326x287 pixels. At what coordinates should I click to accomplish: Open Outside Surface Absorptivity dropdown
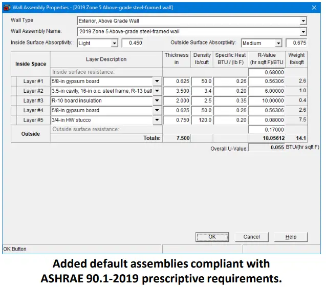[x=278, y=44]
